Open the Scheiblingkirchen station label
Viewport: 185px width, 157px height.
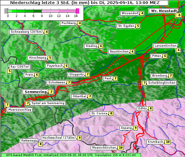[x=161, y=83]
